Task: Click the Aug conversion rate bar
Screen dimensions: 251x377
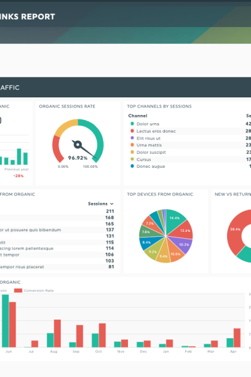Action: (57, 334)
